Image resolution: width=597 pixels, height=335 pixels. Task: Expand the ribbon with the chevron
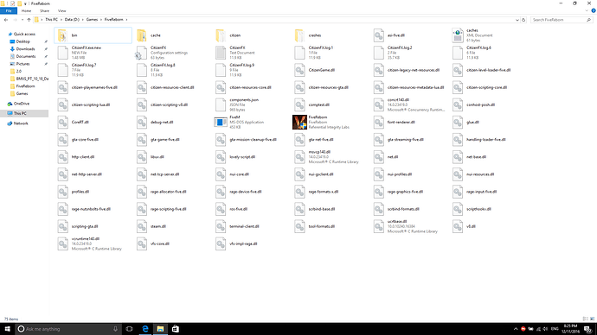[x=587, y=10]
